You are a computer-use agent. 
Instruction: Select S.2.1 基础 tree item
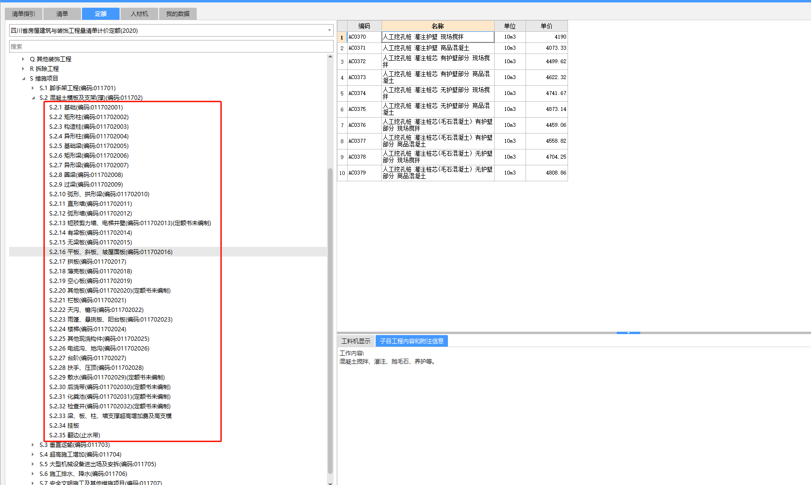point(86,108)
